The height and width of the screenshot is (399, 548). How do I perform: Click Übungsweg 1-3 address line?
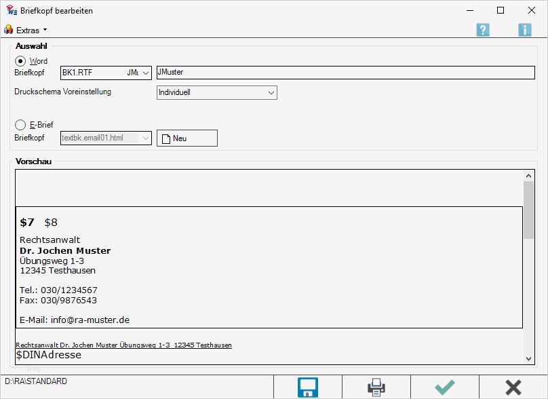52,261
